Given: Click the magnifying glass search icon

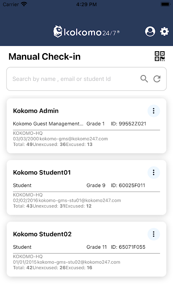Looking at the screenshot, I should (x=144, y=79).
